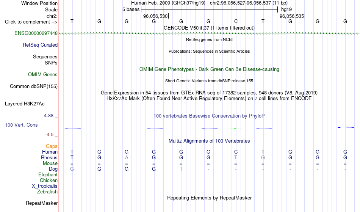Image resolution: width=360 pixels, height=212 pixels.
Task: Click the 4.88 PhyloP maximum value
Action: [x=49, y=116]
